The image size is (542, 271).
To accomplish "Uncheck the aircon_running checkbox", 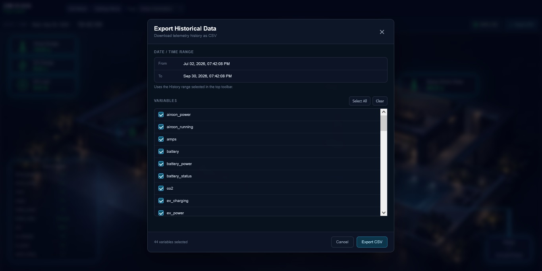I will (x=161, y=127).
